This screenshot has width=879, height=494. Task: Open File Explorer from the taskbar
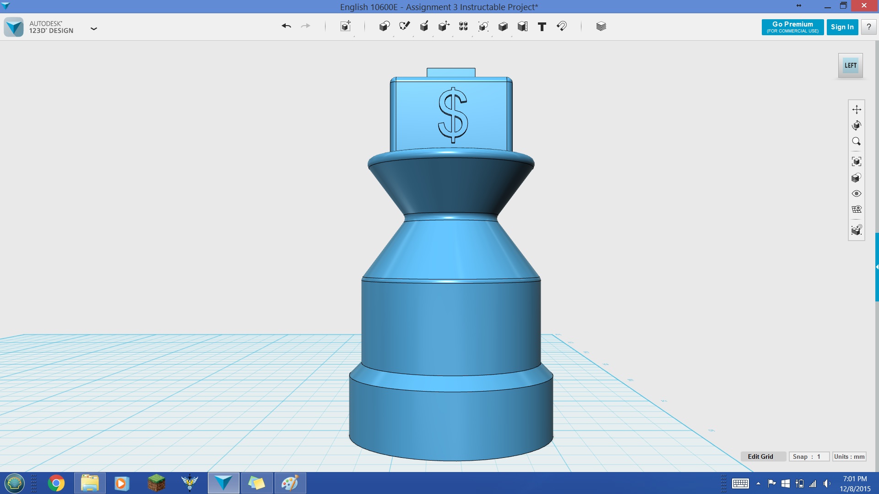pyautogui.click(x=90, y=483)
